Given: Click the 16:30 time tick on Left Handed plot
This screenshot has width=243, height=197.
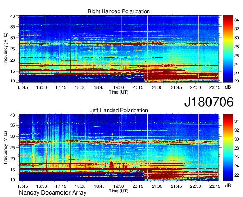Looking at the screenshot, I should 42,186.
